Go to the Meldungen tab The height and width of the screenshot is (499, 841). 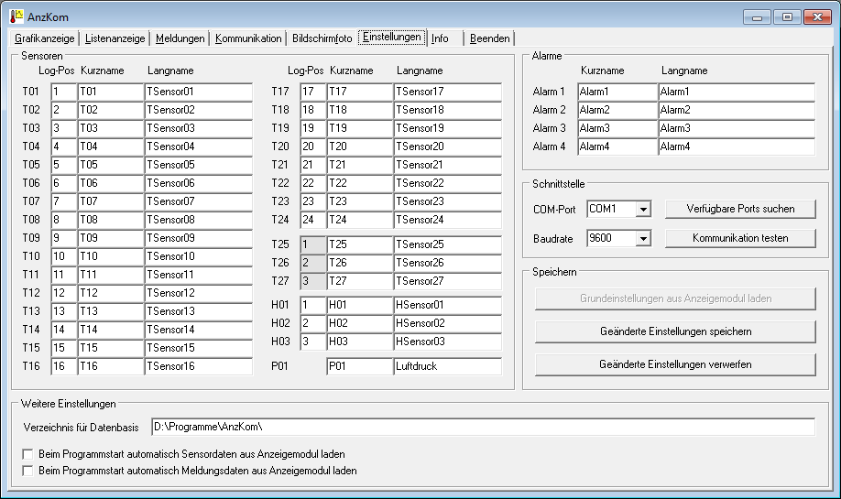coord(180,38)
